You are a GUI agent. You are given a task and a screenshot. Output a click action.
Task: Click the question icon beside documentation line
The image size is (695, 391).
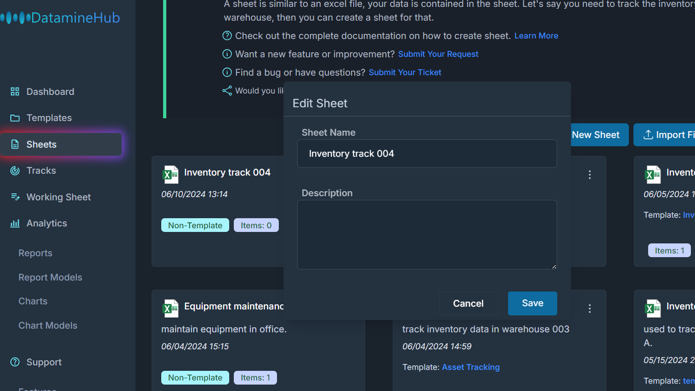(227, 36)
